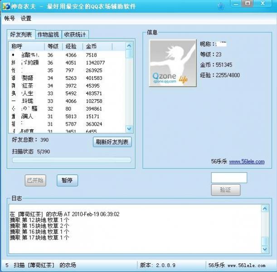
Task: Select the 玲珑 friend row
Action: [67, 101]
